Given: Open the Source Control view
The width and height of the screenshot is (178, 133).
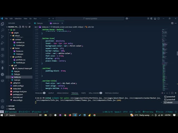Looking at the screenshot, I should click(3, 37).
